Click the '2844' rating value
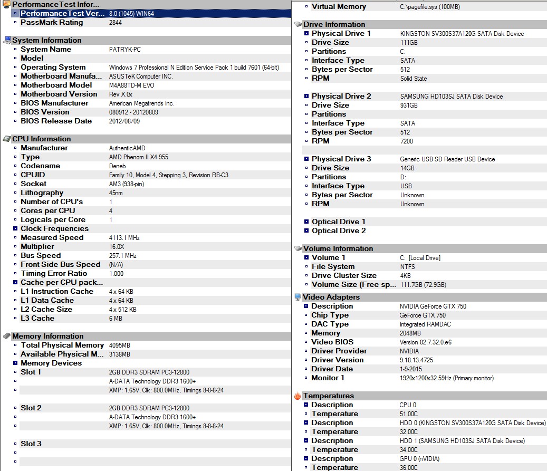This screenshot has height=471, width=547. [x=116, y=23]
